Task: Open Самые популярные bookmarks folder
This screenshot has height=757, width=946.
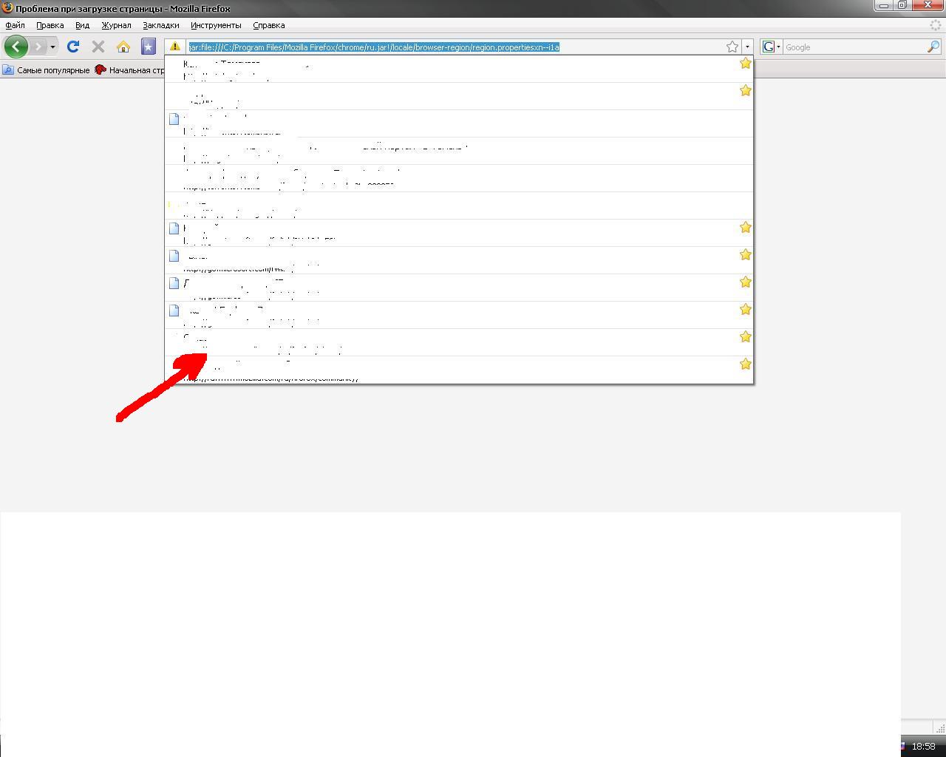Action: coord(47,70)
